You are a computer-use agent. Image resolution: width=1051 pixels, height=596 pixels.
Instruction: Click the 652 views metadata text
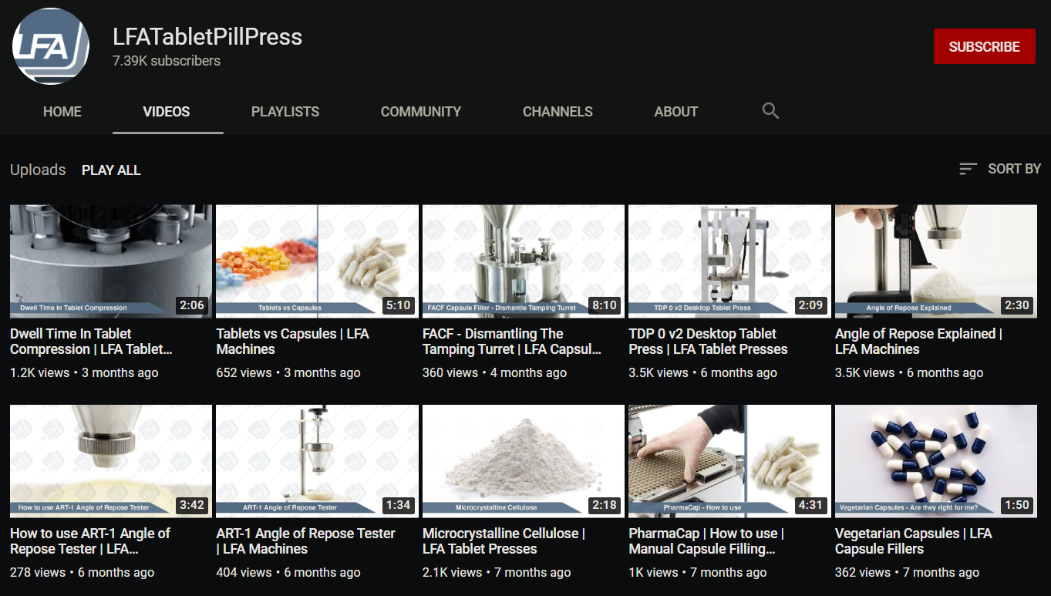pyautogui.click(x=288, y=373)
